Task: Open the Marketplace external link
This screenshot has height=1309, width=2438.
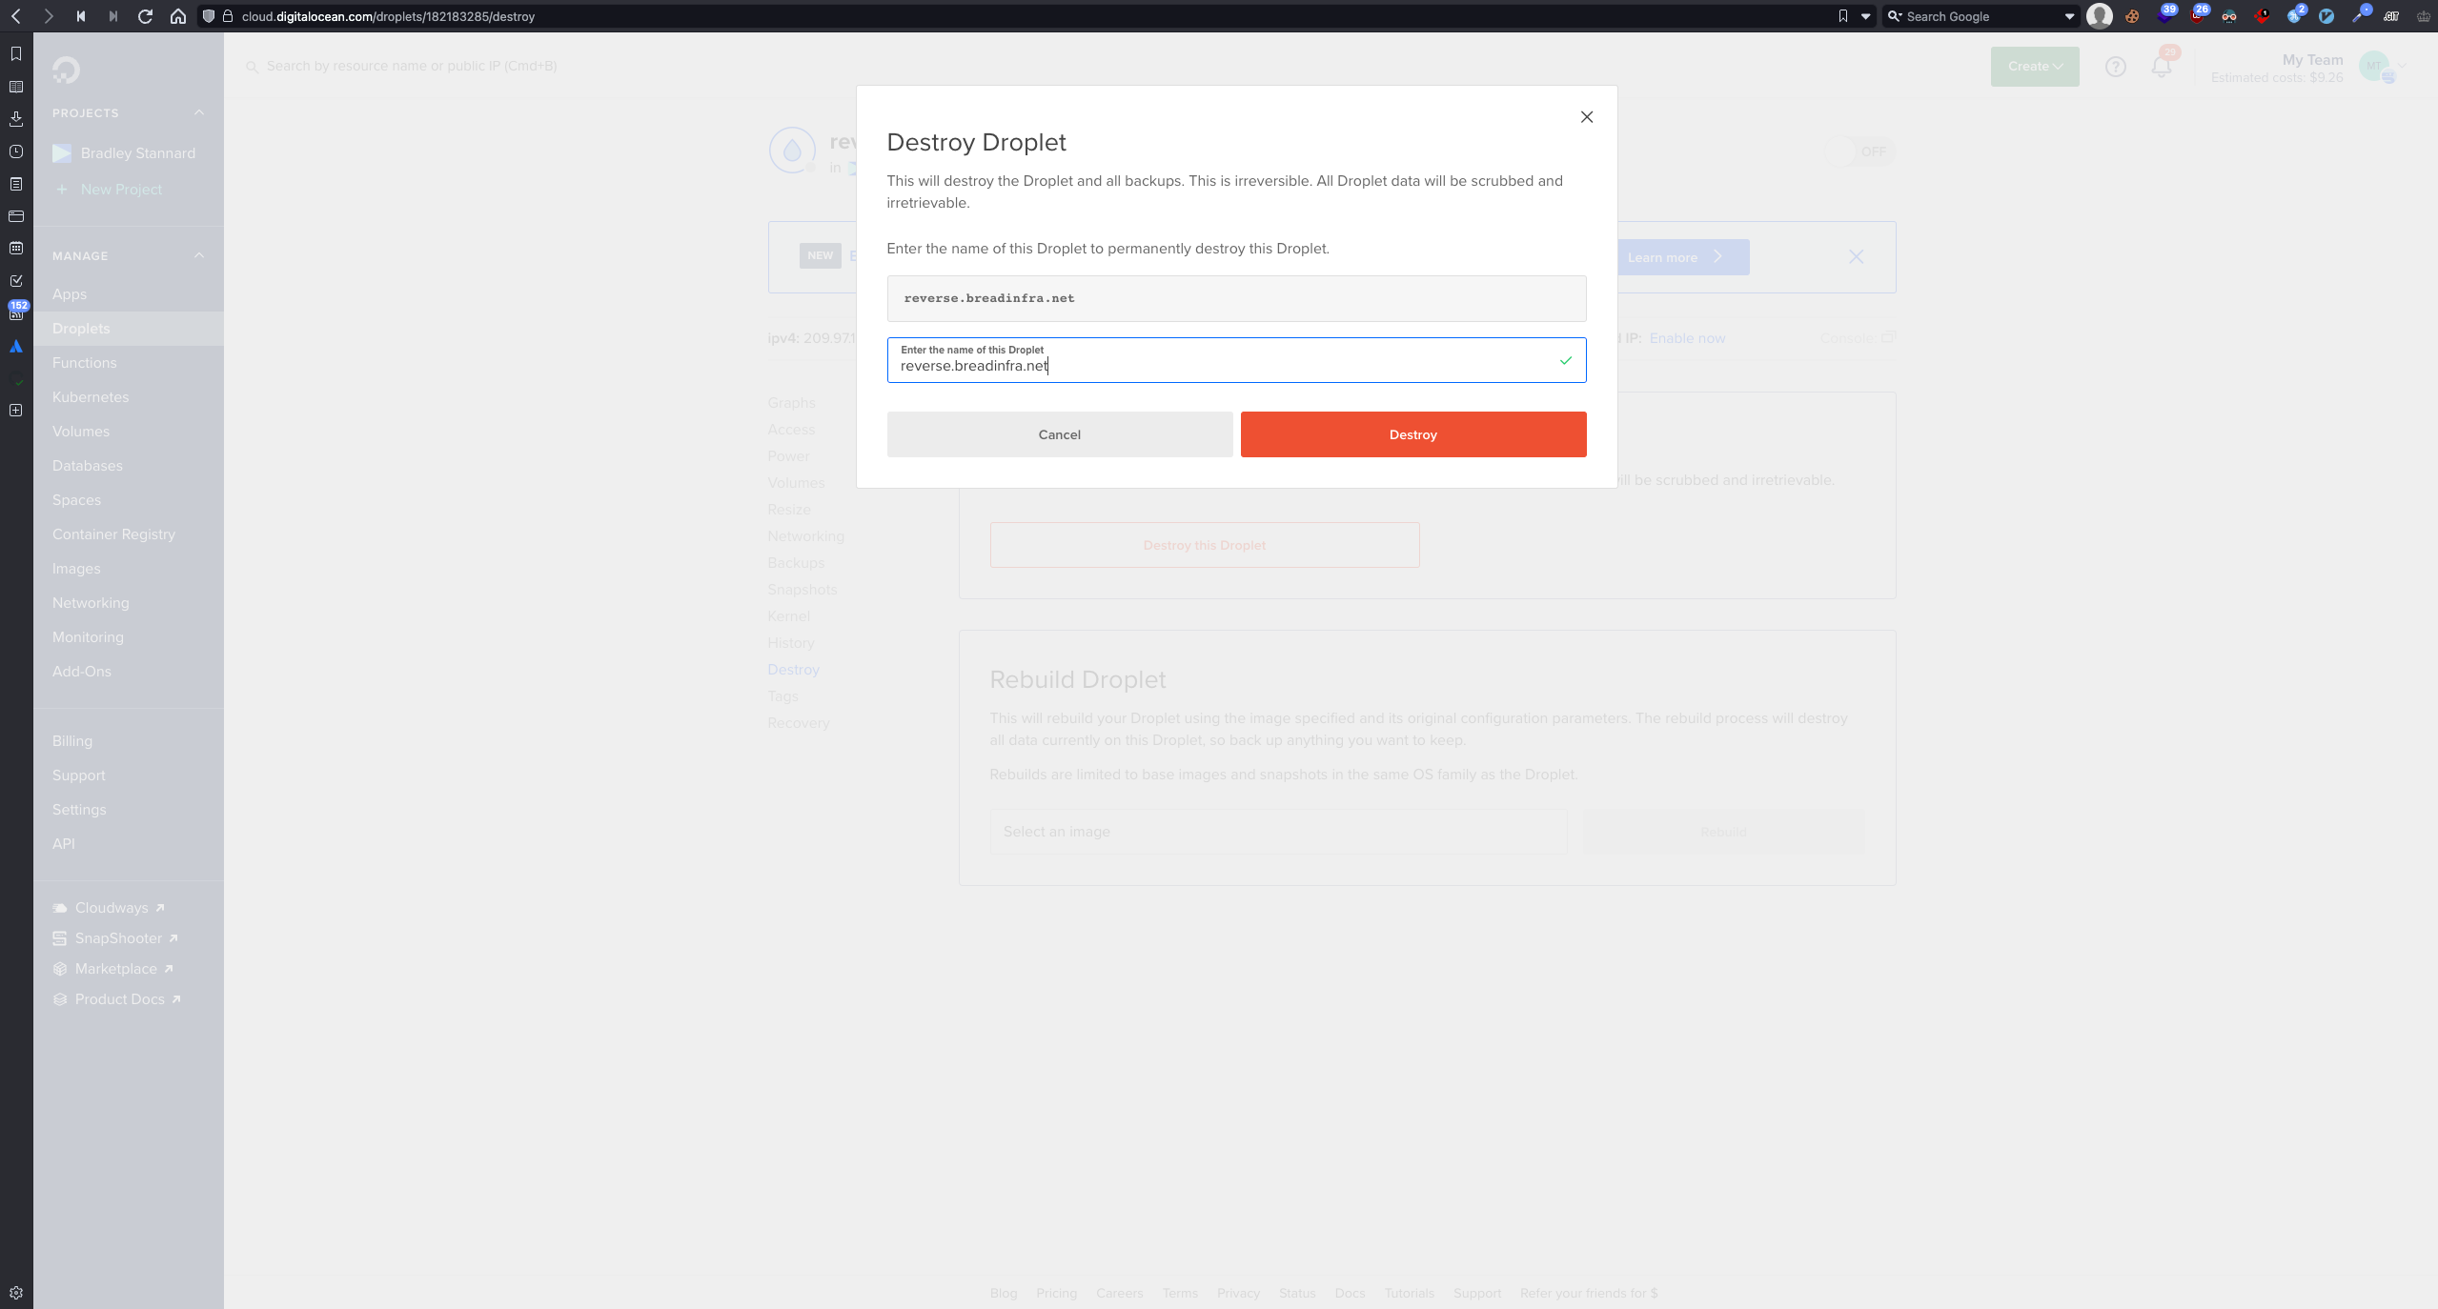Action: 115,969
